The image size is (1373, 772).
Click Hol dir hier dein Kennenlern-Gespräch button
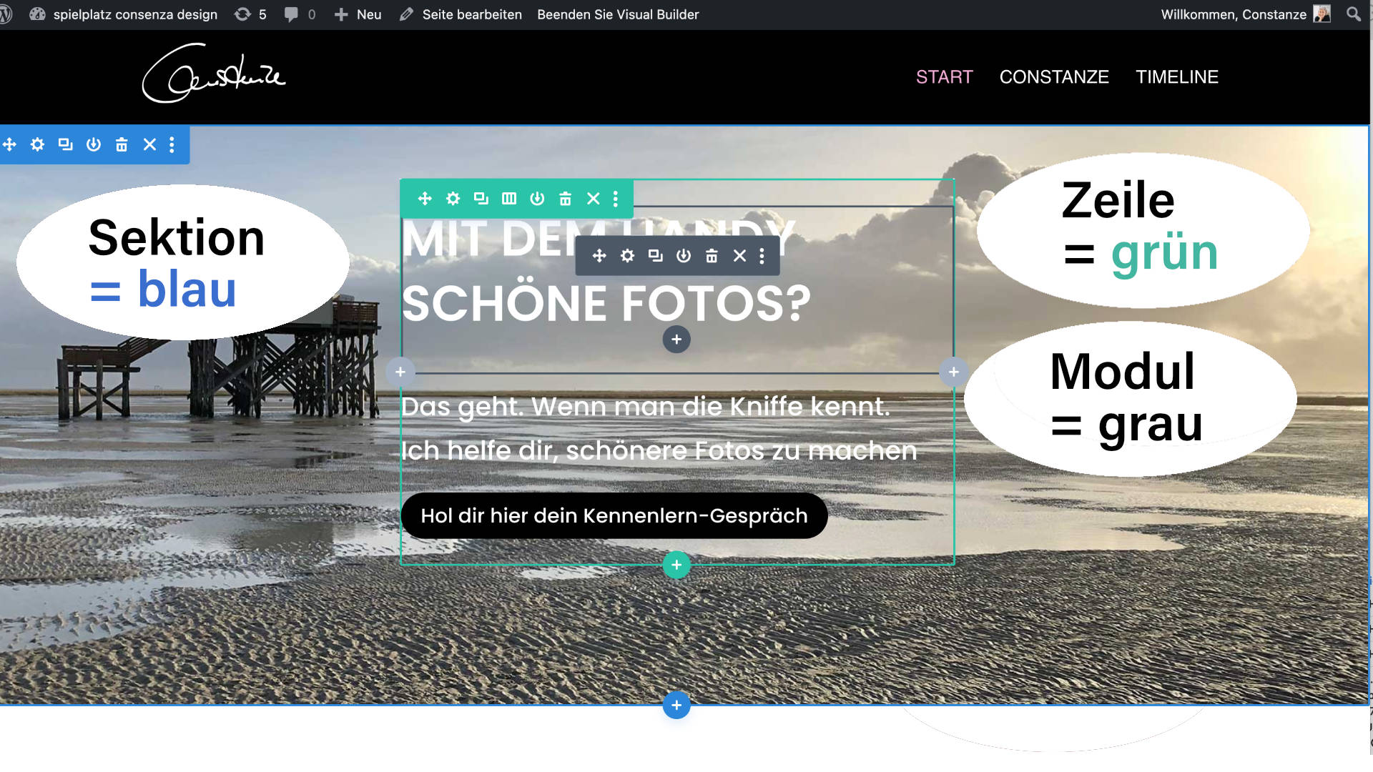click(x=614, y=515)
